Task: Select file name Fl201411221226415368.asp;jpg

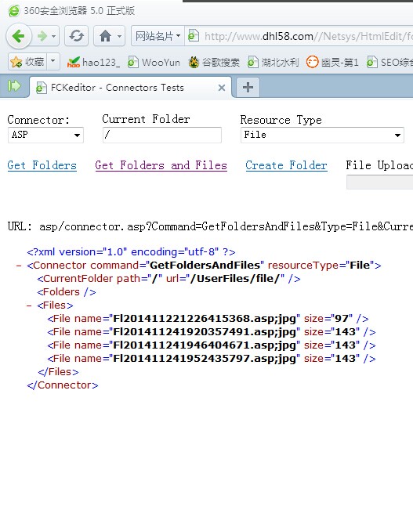Action: (x=205, y=319)
